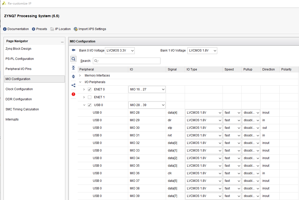This screenshot has height=200, width=299.
Task: Click magnifier icon inside Search field
Action: click(96, 61)
